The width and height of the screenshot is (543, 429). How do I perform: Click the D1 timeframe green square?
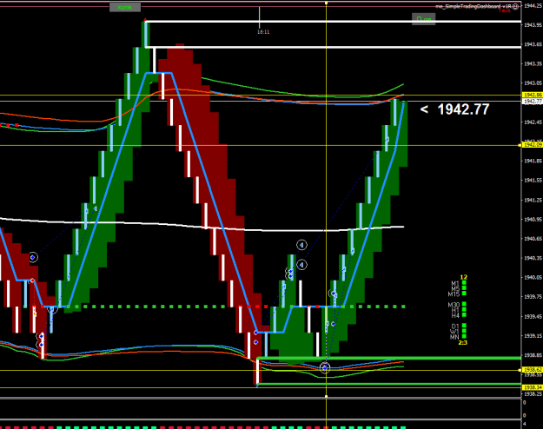point(464,326)
